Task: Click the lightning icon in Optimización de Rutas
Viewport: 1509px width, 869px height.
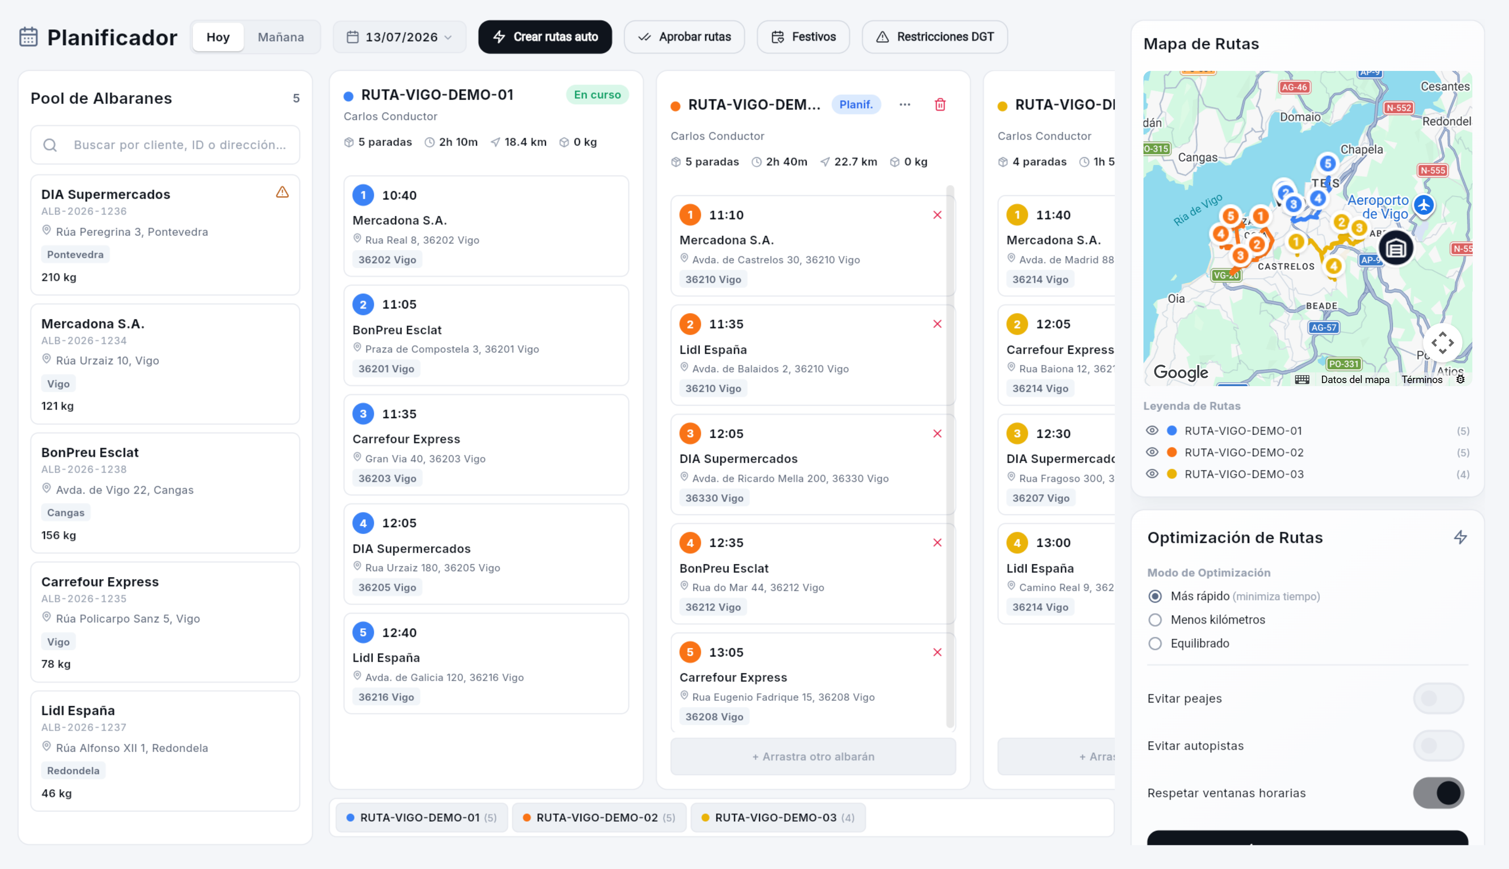Action: coord(1460,537)
